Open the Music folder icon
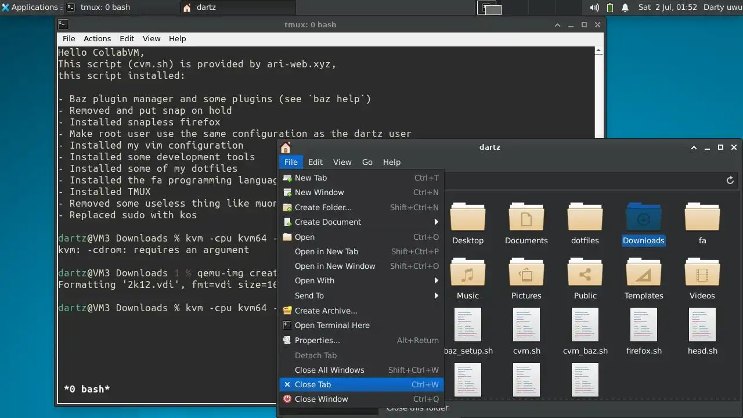 tap(467, 272)
